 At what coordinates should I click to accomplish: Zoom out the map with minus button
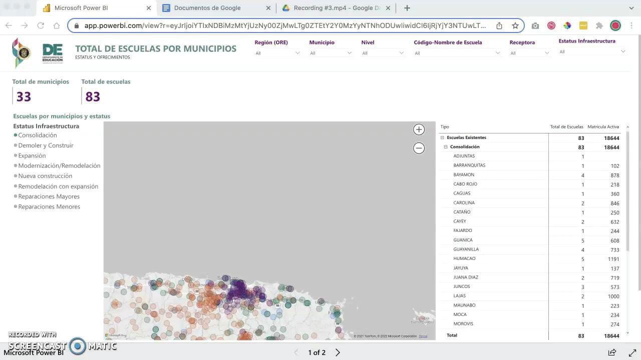click(419, 148)
